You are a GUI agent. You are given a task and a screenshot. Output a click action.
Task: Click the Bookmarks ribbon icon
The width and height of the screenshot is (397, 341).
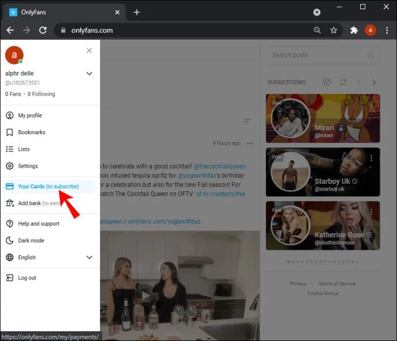click(10, 132)
